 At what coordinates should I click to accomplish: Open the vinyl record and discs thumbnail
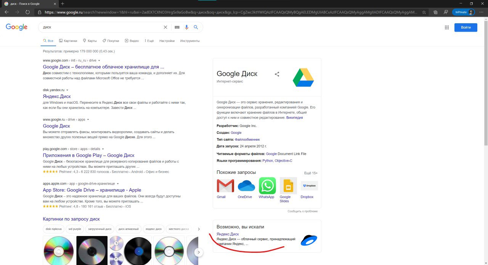coord(130,251)
